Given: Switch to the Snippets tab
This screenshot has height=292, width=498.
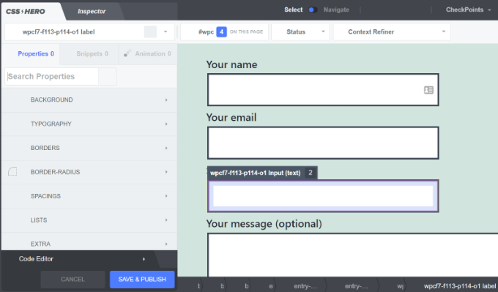Looking at the screenshot, I should (x=92, y=54).
